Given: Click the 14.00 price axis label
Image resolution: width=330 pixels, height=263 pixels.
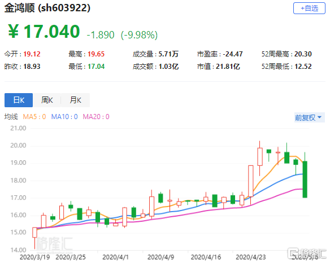Looking at the screenshot, I should coord(18,250).
